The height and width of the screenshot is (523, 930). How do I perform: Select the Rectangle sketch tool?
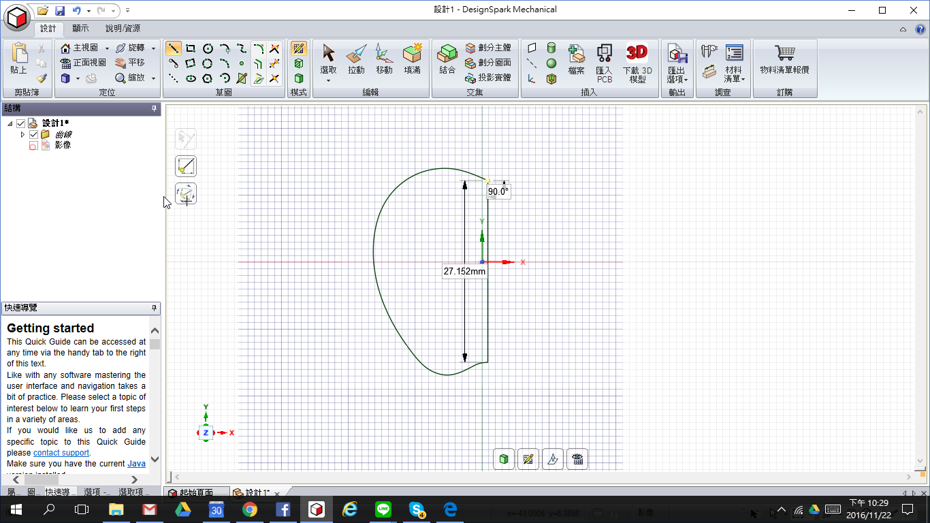pos(191,48)
